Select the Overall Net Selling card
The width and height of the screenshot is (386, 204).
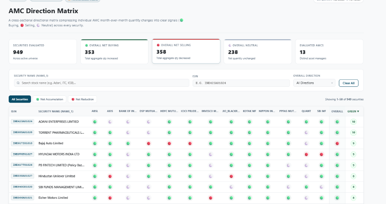pos(186,51)
